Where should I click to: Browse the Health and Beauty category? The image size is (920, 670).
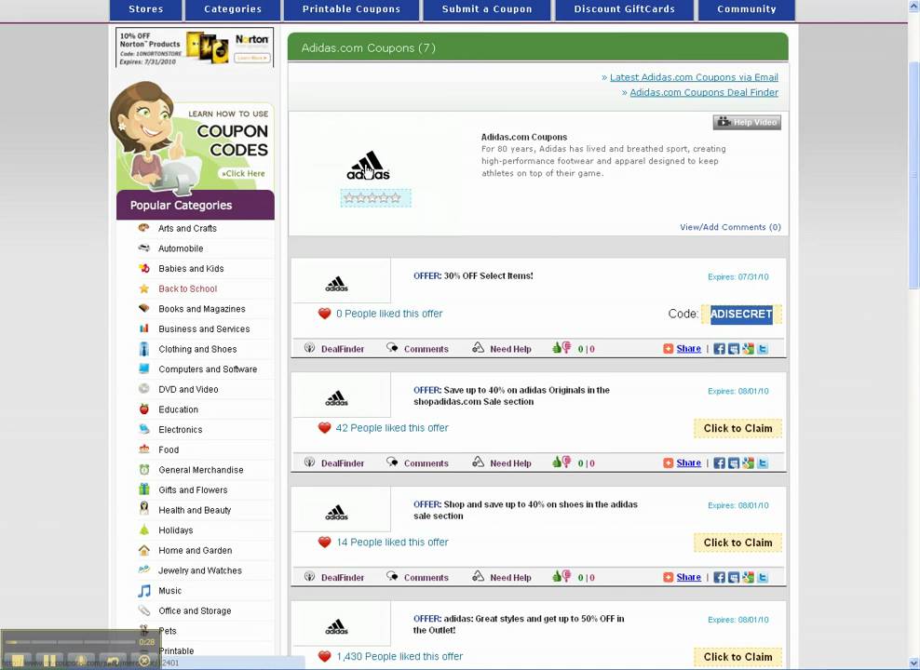195,510
